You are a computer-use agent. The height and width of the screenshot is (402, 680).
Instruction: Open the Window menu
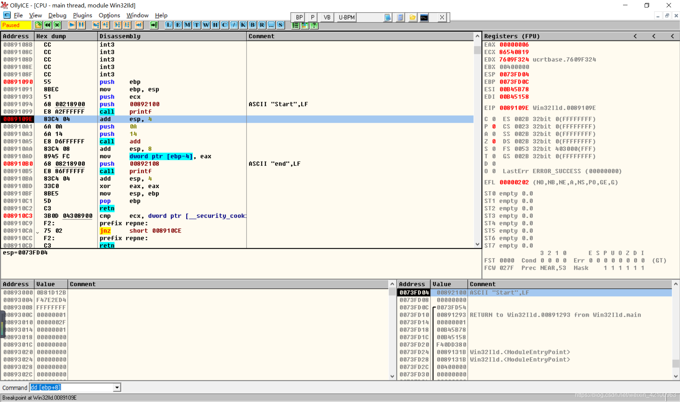point(137,15)
